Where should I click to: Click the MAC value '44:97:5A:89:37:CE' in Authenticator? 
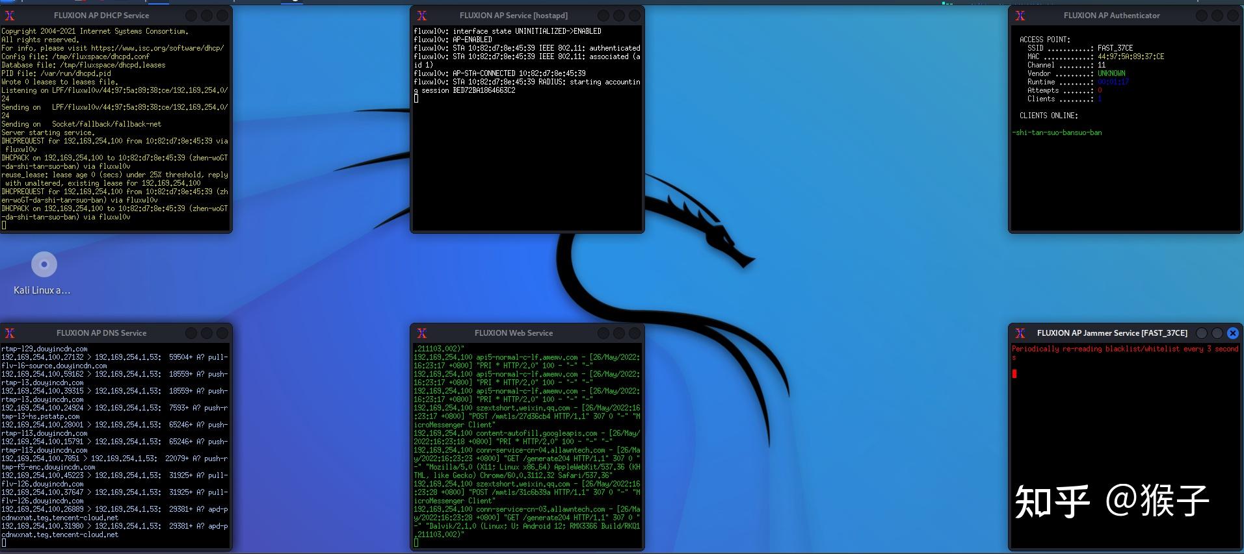[x=1131, y=57]
